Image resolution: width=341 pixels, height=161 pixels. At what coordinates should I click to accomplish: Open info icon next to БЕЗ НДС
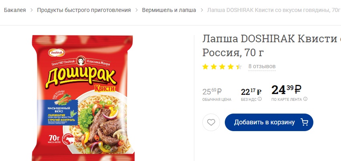pyautogui.click(x=259, y=99)
